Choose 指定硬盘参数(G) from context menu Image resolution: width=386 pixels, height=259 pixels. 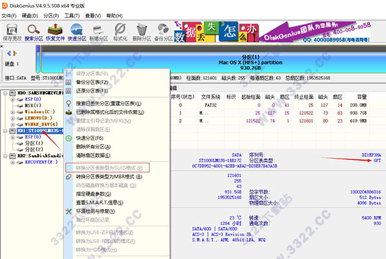(x=93, y=194)
